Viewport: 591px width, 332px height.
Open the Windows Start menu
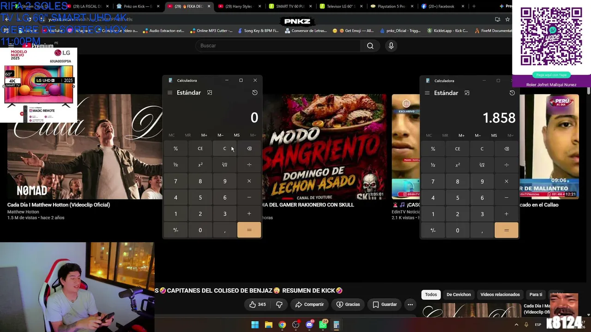point(255,325)
